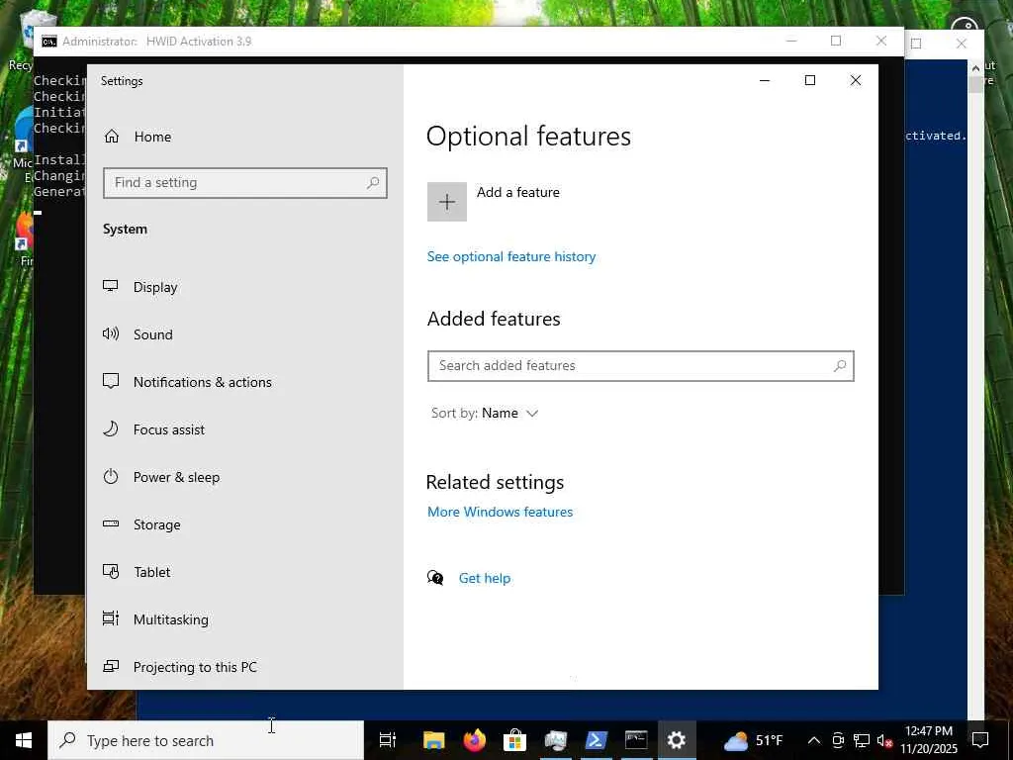Close the Settings window
The height and width of the screenshot is (760, 1013).
point(856,80)
